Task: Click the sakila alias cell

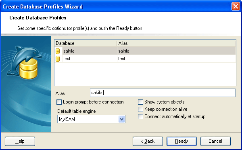Action: point(176,51)
